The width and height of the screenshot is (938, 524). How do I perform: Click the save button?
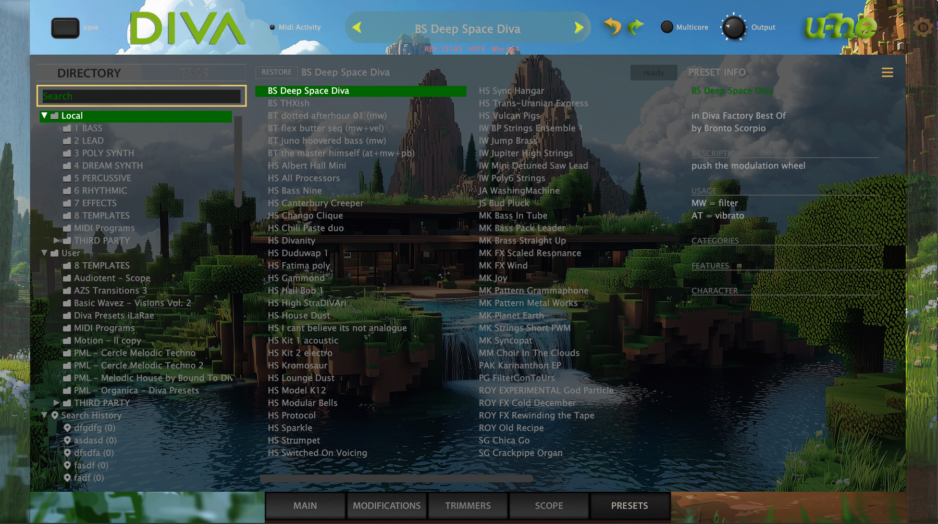pos(65,28)
